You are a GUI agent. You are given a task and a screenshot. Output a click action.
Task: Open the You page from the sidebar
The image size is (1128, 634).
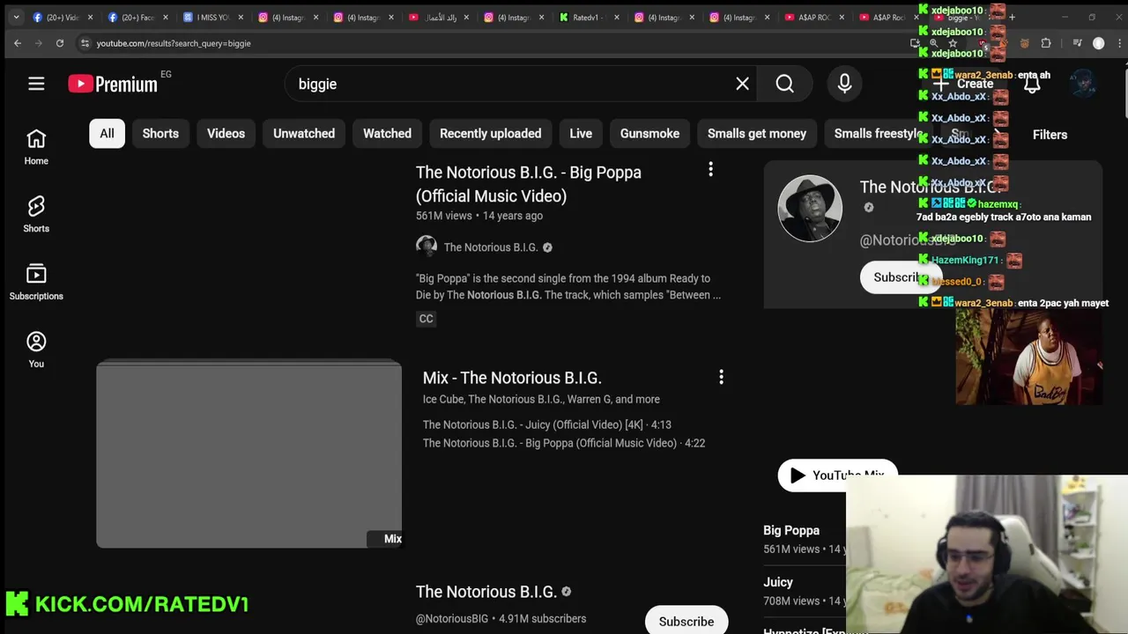point(36,350)
